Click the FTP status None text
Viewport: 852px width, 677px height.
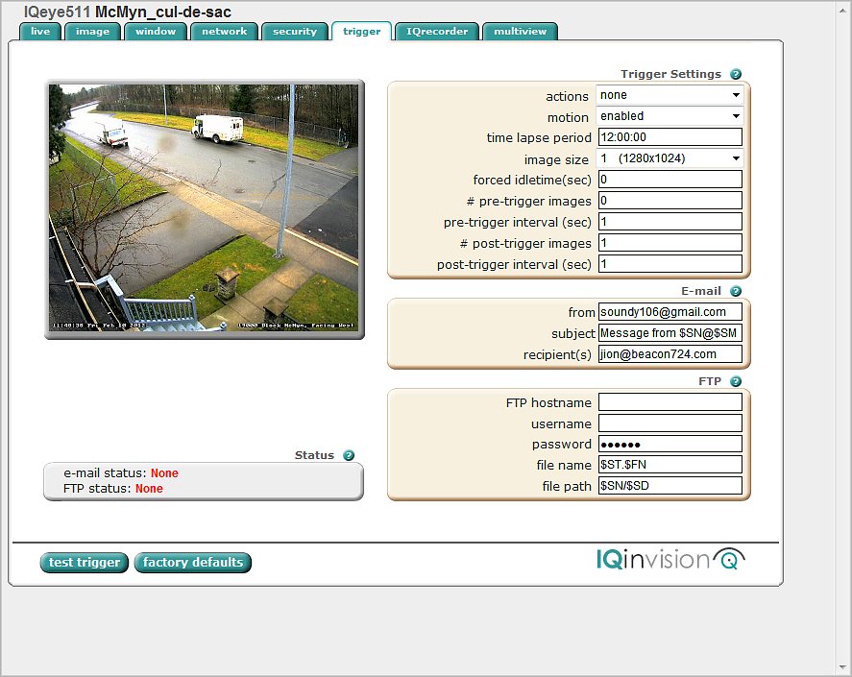(149, 489)
